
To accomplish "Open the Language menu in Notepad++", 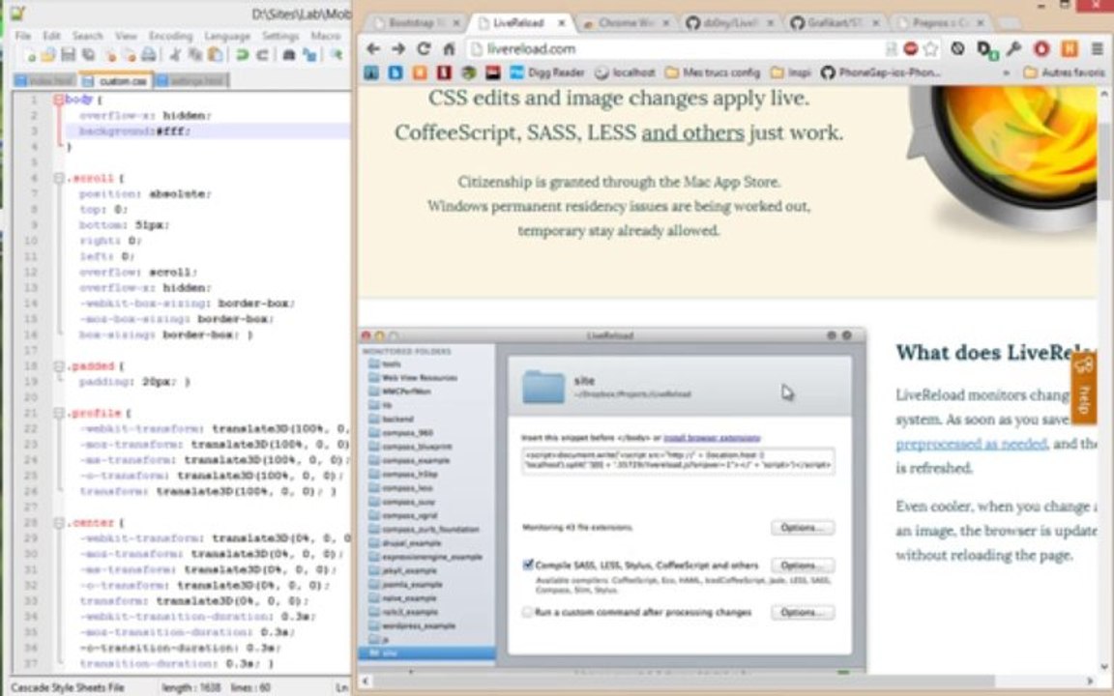I will pyautogui.click(x=226, y=36).
